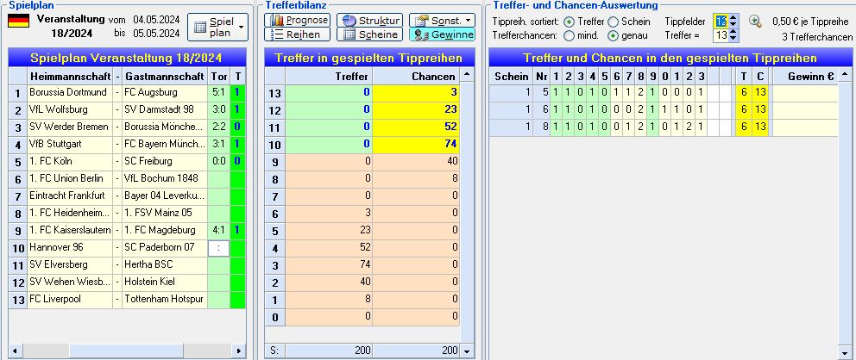Click the score input for Hannover 96
The image size is (856, 360).
pos(219,248)
